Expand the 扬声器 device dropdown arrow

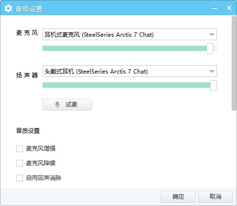[212, 71]
